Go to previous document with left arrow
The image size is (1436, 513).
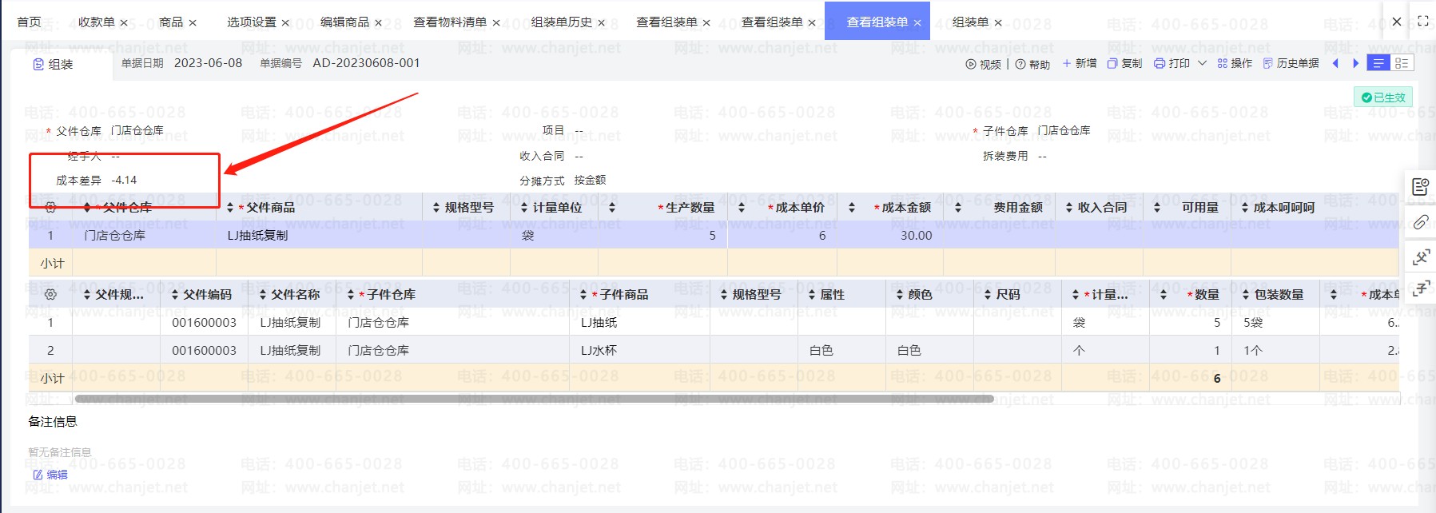[x=1335, y=64]
